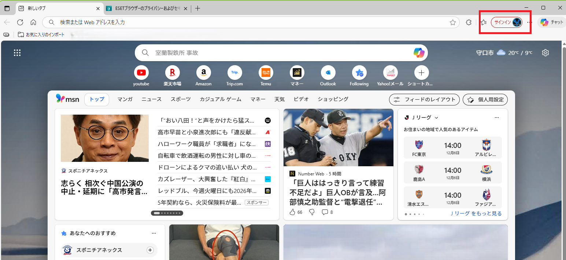Image resolution: width=566 pixels, height=260 pixels.
Task: Open page settings gear icon
Action: tap(545, 53)
